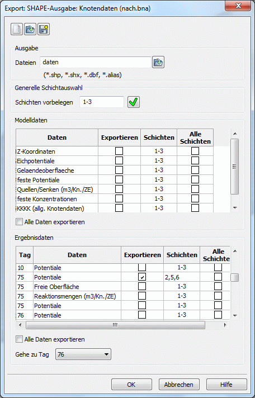255x398 pixels.
Task: Enable Exportieren for Eichpotentiale
Action: click(119, 160)
